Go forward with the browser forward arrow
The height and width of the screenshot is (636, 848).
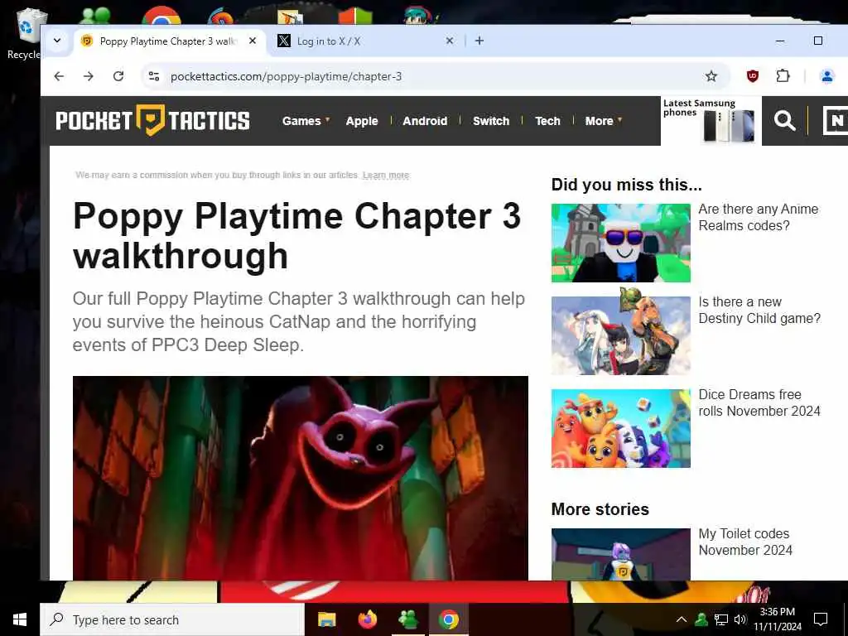coord(89,76)
